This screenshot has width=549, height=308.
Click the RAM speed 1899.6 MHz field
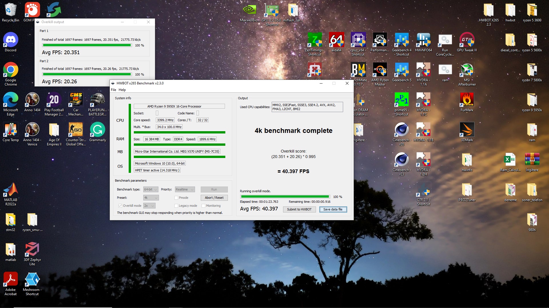click(207, 139)
